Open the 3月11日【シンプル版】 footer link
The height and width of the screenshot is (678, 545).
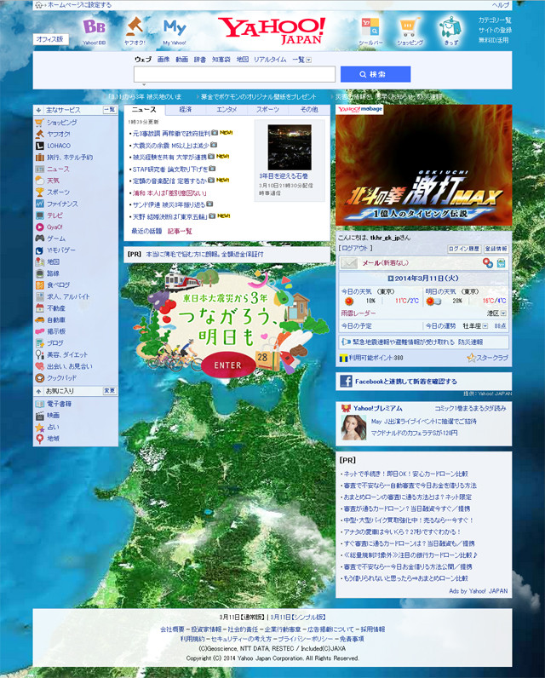(x=298, y=617)
